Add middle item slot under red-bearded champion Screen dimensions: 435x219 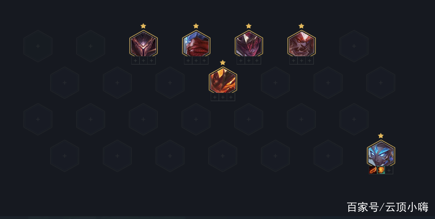click(x=196, y=60)
